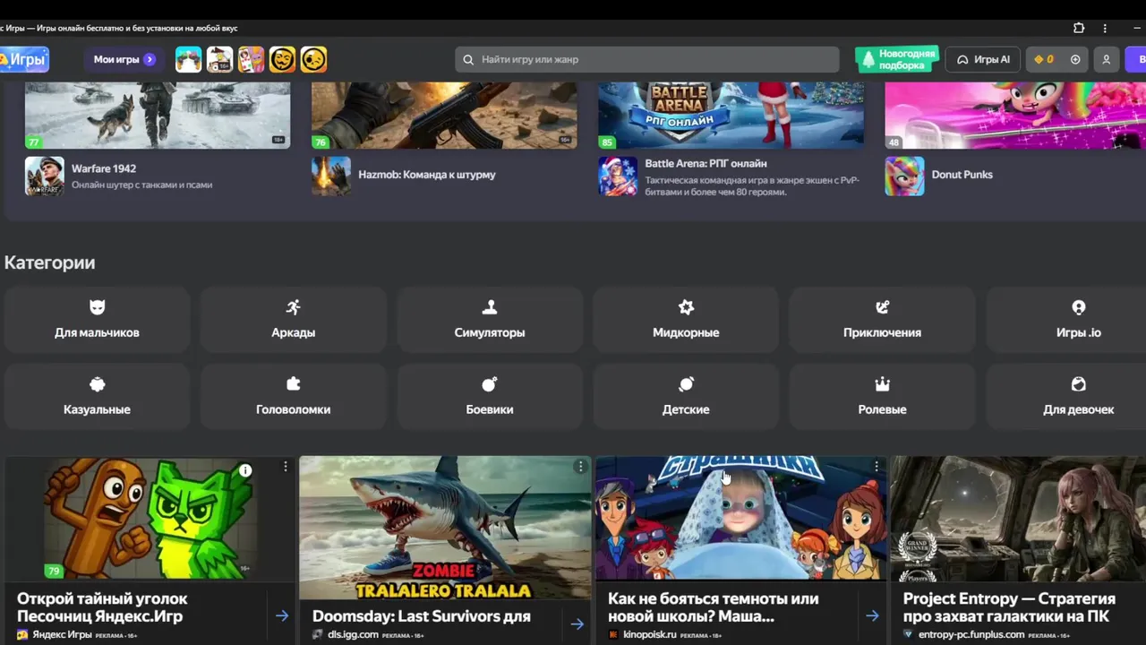
Task: Click Battle Arena small game icon
Action: (618, 176)
